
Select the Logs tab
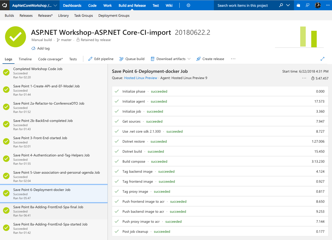pos(9,59)
